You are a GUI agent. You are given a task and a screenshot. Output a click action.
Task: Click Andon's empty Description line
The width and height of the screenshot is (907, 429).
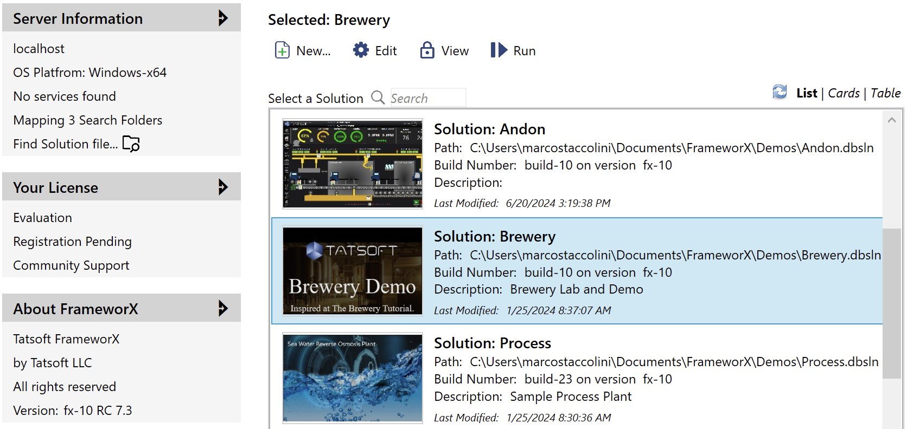point(468,183)
